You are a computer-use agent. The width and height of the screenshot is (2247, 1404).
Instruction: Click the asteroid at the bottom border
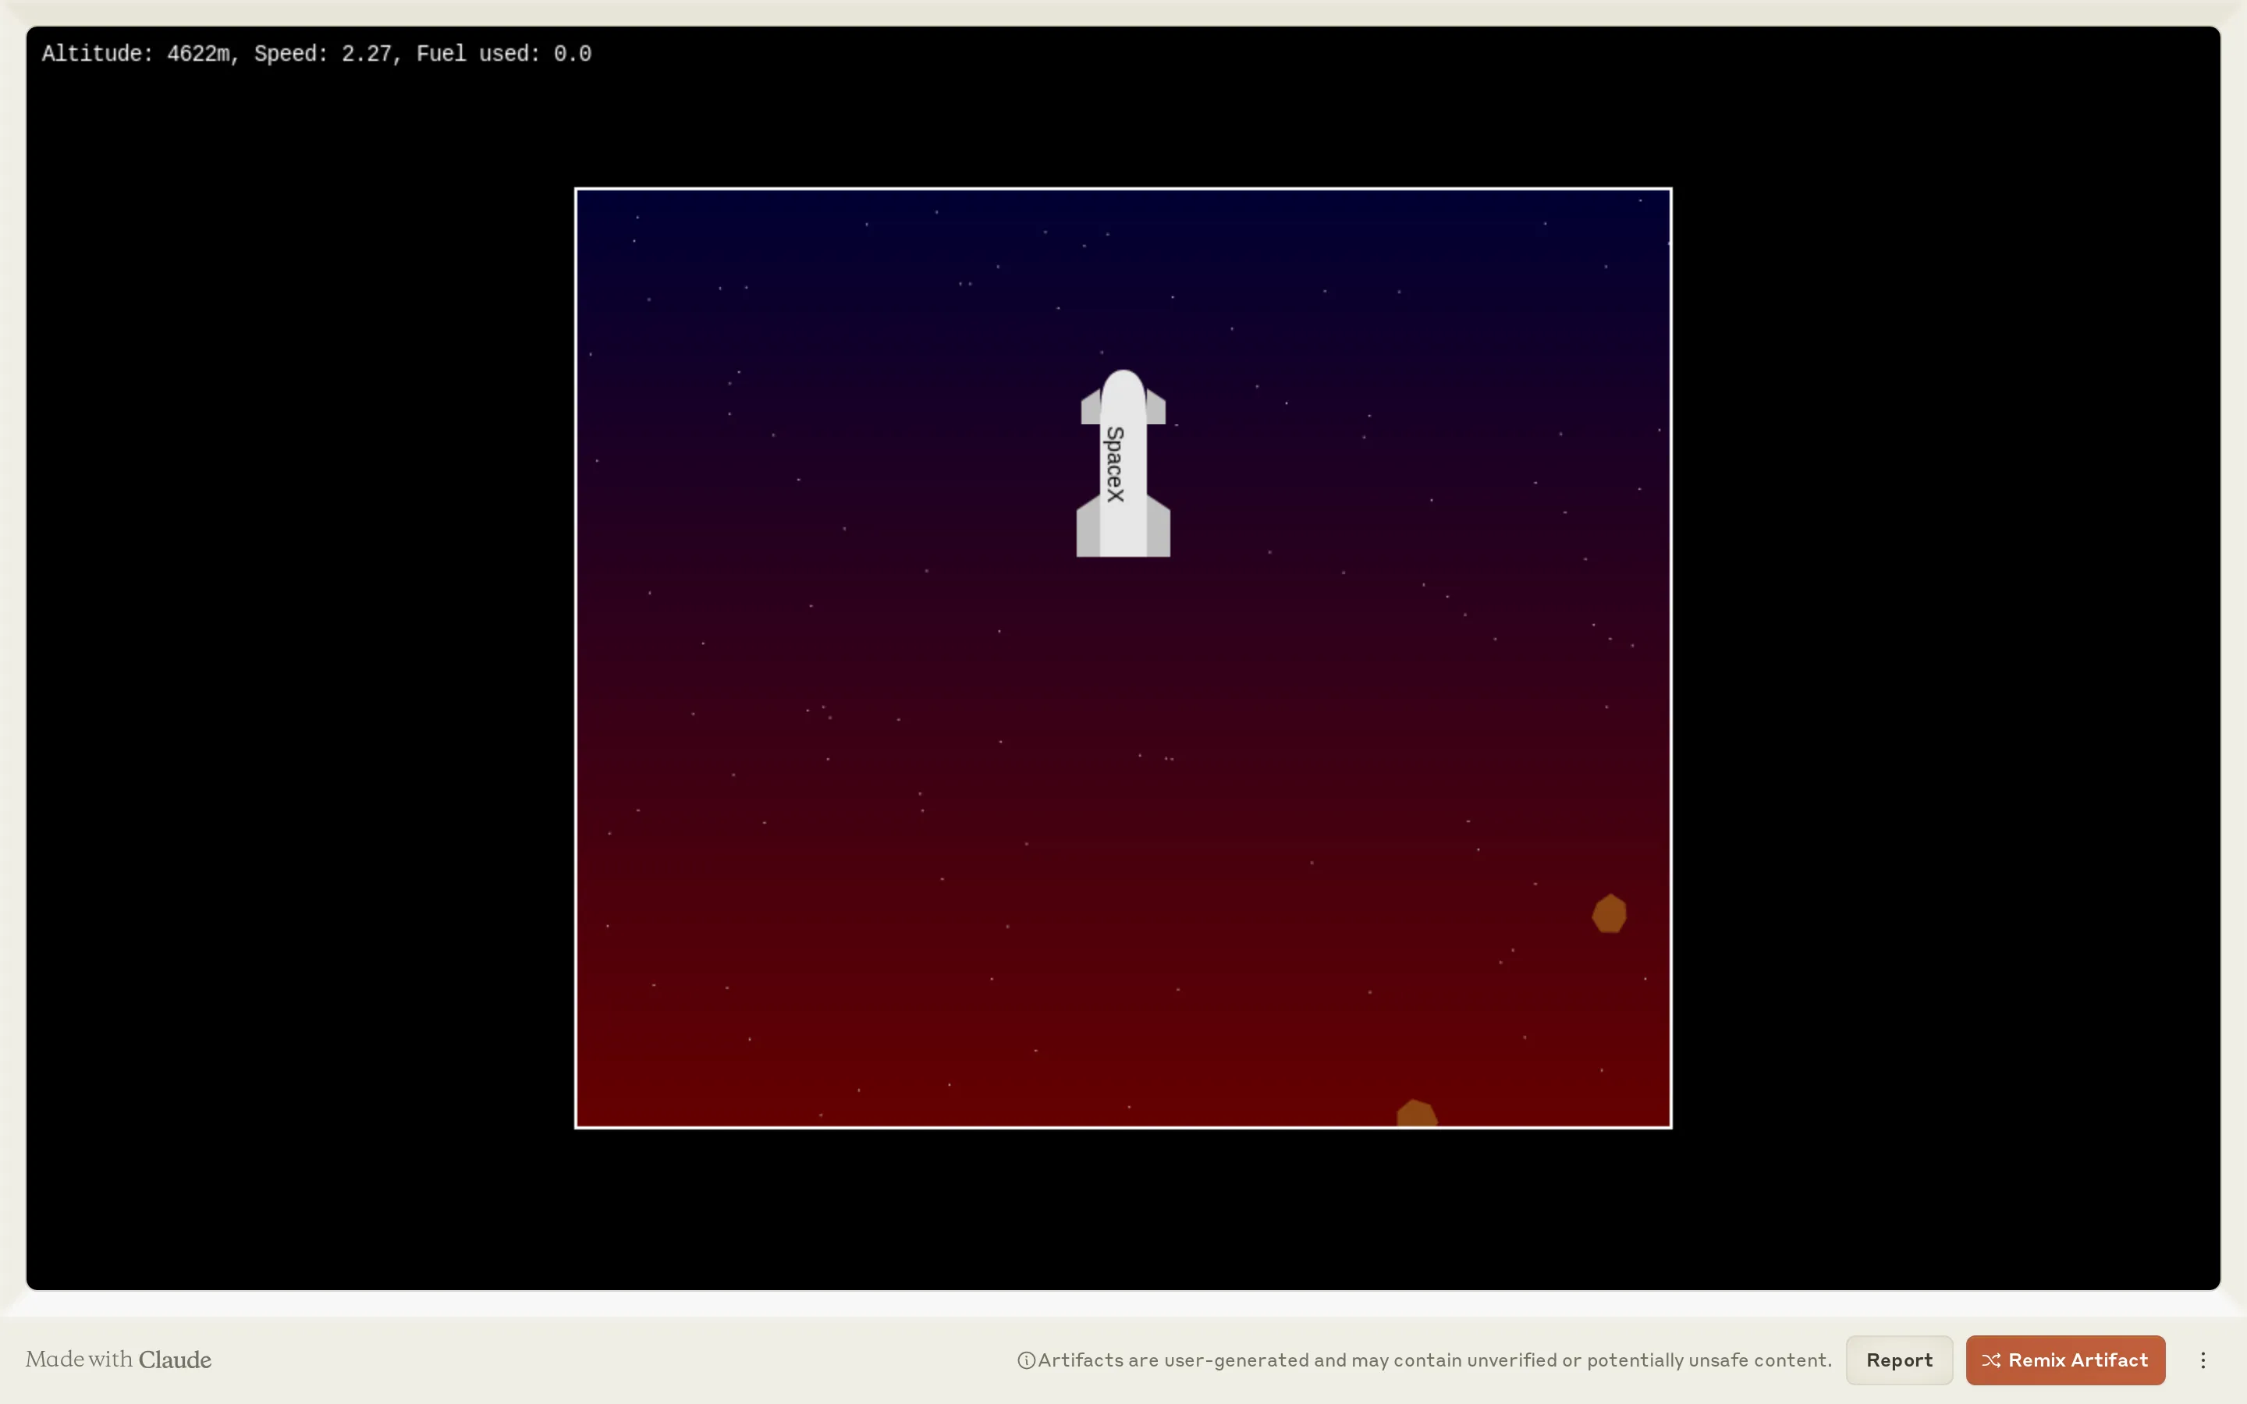(x=1417, y=1112)
